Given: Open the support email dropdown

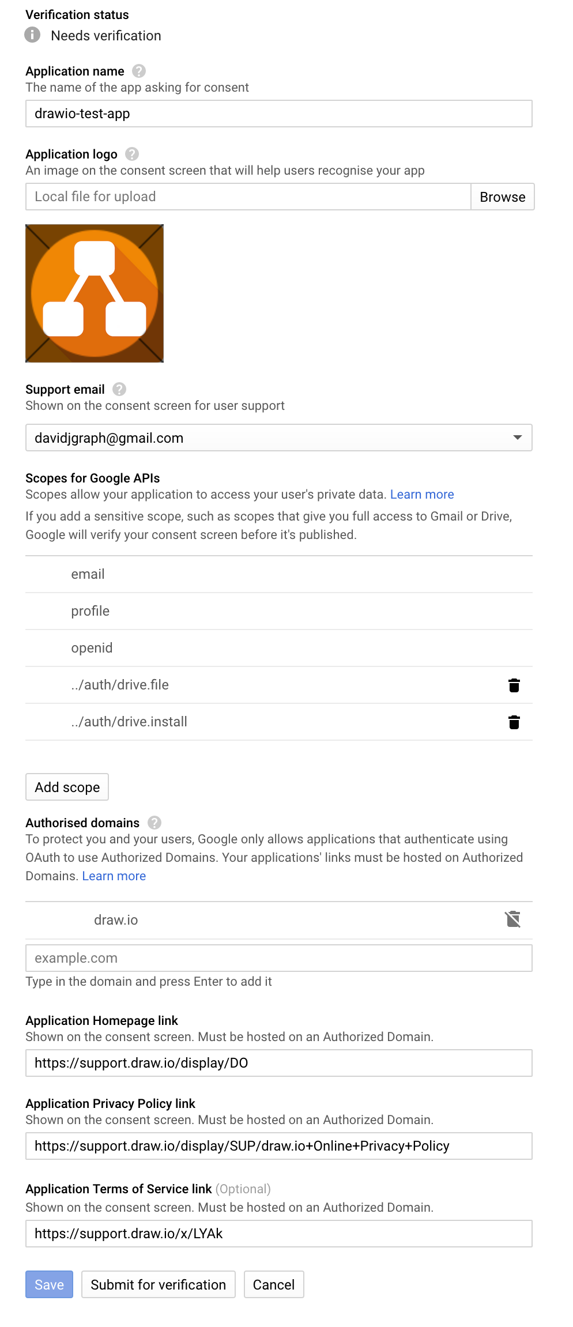Looking at the screenshot, I should click(x=517, y=438).
